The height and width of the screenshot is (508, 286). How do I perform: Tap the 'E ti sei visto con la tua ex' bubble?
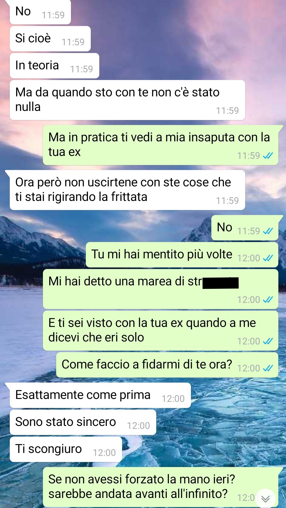tap(160, 331)
